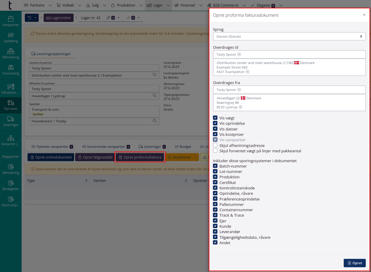Disable the Pallenummer checkbox
The height and width of the screenshot is (272, 371).
[x=215, y=204]
